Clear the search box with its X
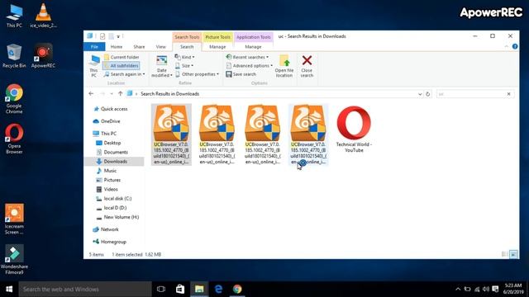The width and height of the screenshot is (529, 297). (x=509, y=94)
